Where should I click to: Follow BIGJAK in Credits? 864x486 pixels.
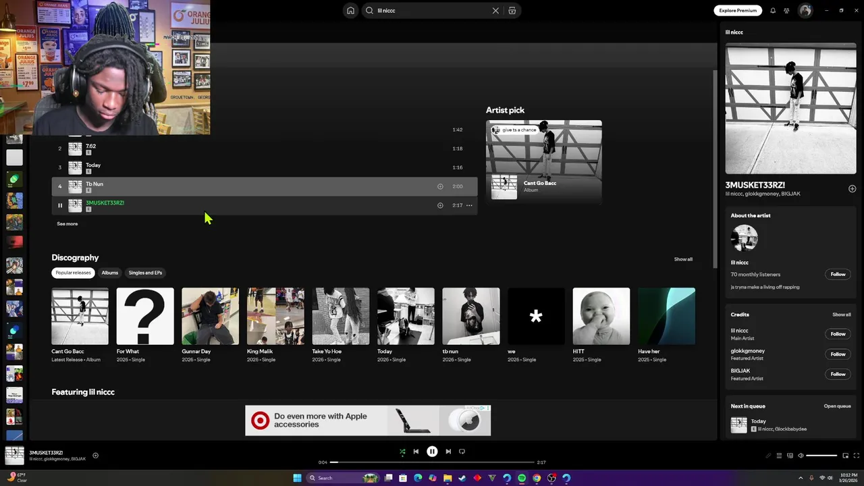coord(838,374)
